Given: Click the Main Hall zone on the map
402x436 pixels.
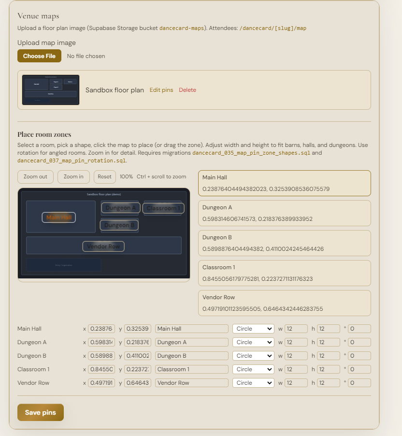Looking at the screenshot, I should click(x=58, y=218).
